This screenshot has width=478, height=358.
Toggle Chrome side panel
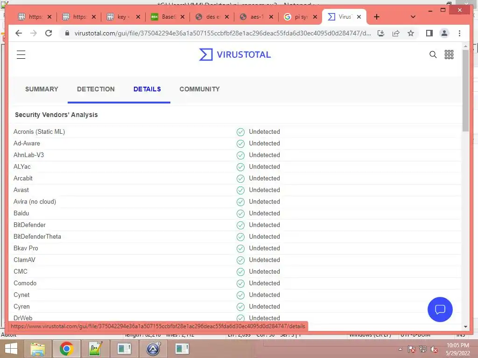[x=429, y=33]
